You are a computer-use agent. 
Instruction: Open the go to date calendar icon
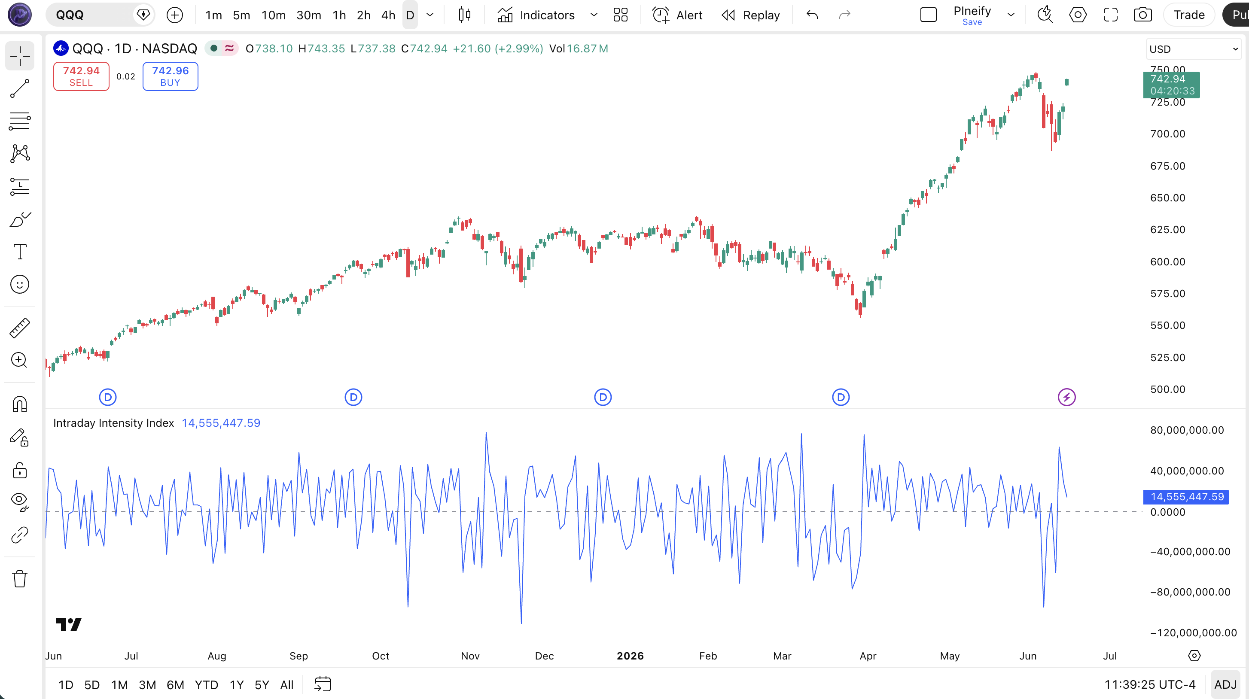tap(323, 684)
